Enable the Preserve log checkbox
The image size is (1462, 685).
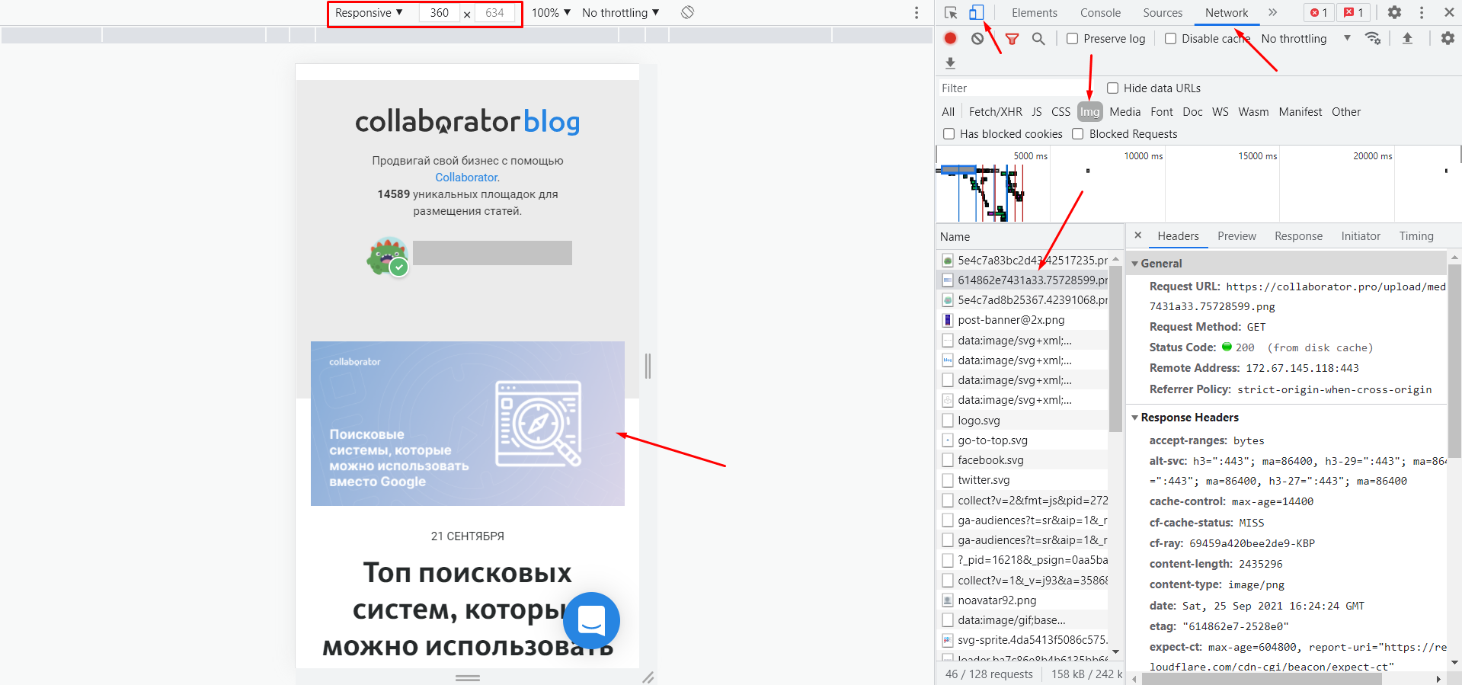click(1073, 39)
